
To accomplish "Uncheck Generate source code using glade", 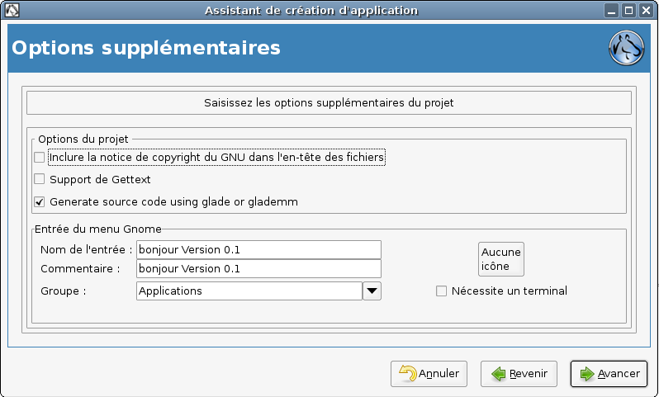I will (x=40, y=201).
